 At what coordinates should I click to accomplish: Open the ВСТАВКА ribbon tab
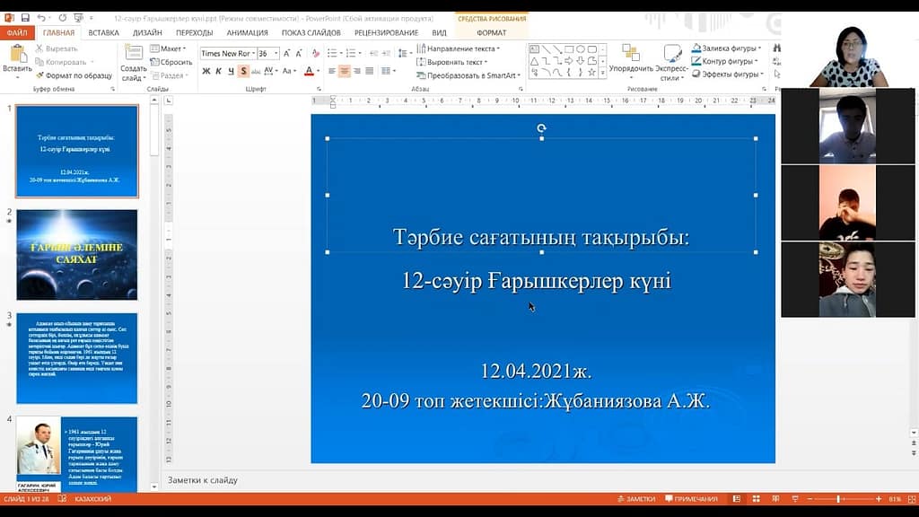coord(103,32)
